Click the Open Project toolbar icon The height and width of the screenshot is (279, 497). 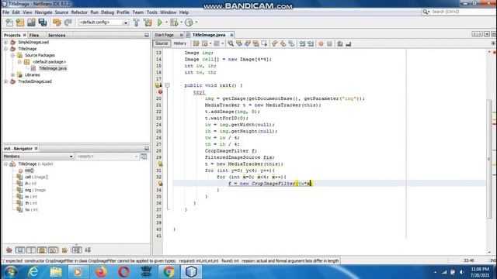[x=31, y=22]
